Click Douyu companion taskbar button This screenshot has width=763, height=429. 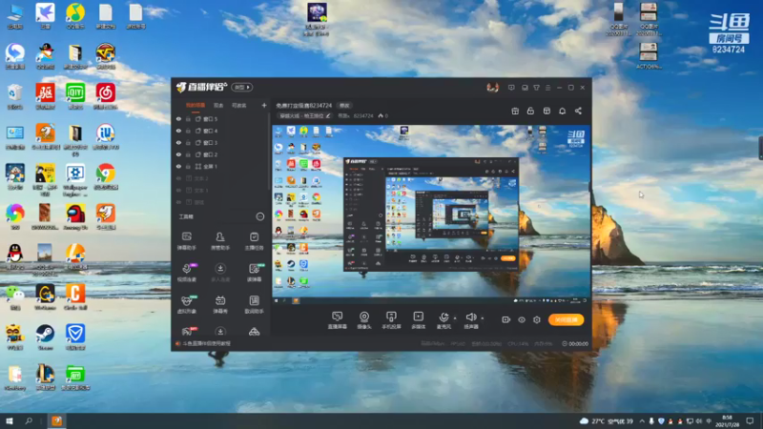(57, 420)
